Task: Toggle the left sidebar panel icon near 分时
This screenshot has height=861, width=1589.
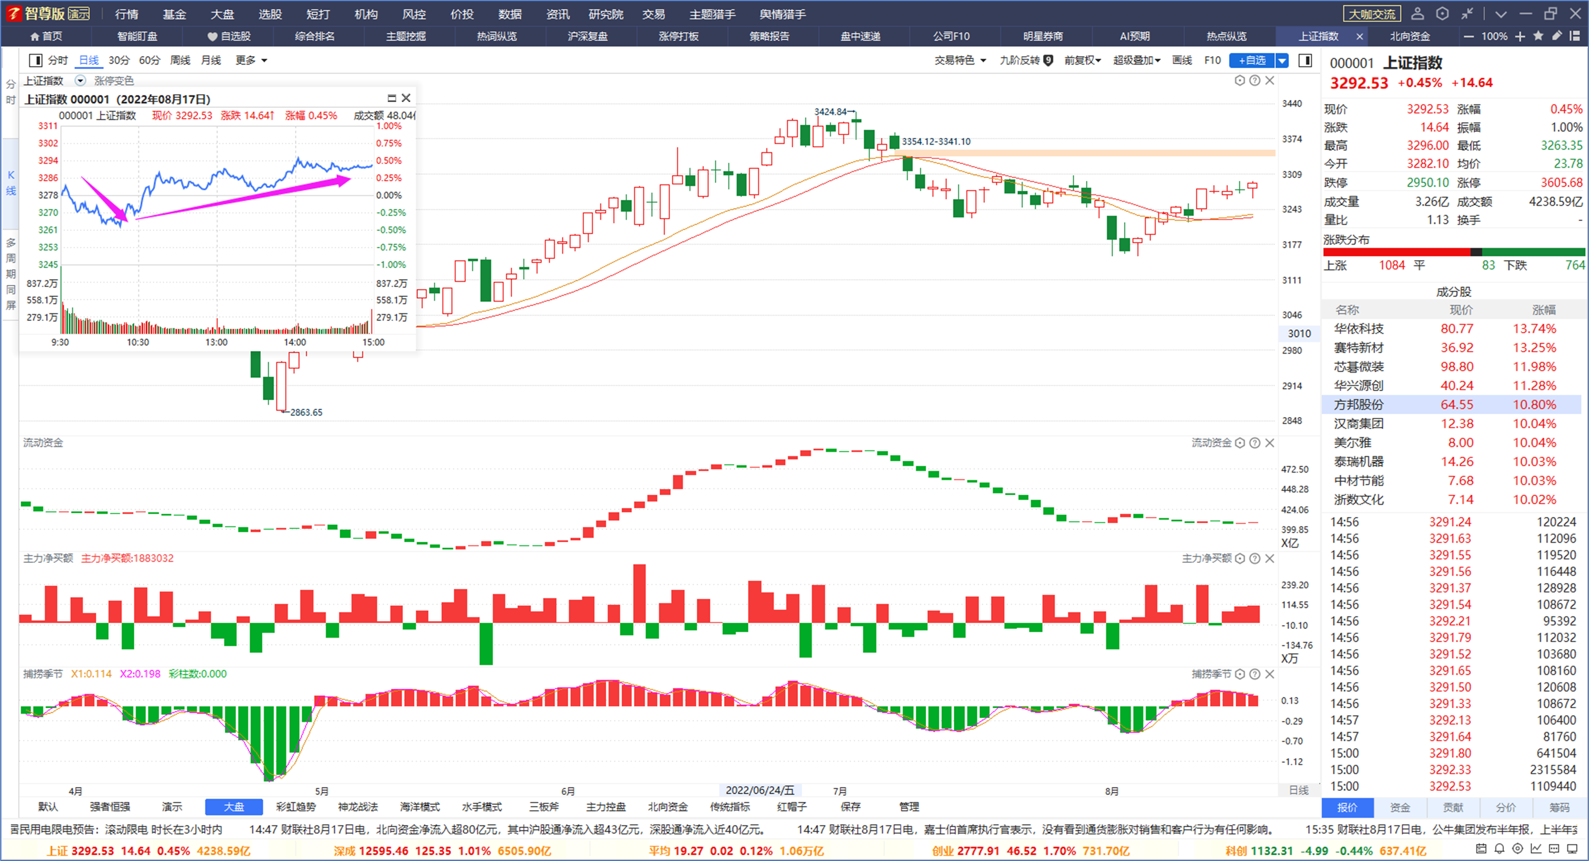Action: [x=35, y=60]
